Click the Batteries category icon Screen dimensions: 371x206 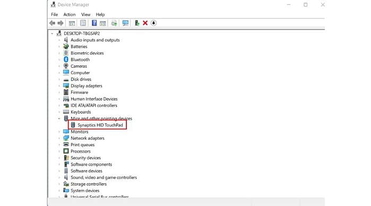pos(66,47)
